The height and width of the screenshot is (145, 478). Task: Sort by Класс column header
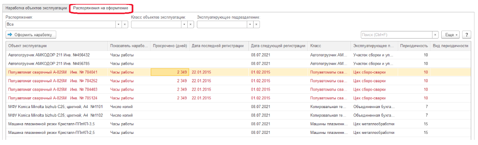pos(329,46)
